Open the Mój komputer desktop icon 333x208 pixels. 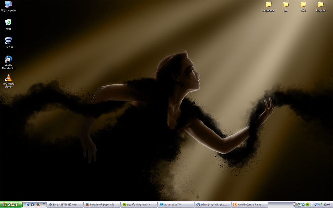click(x=8, y=6)
